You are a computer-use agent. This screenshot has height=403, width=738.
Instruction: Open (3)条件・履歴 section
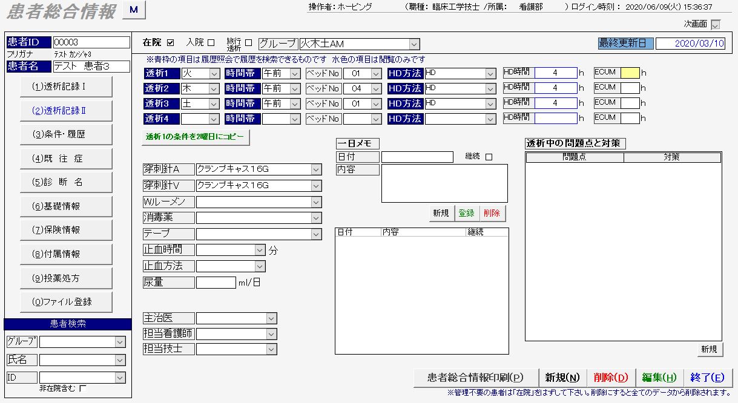(66, 134)
